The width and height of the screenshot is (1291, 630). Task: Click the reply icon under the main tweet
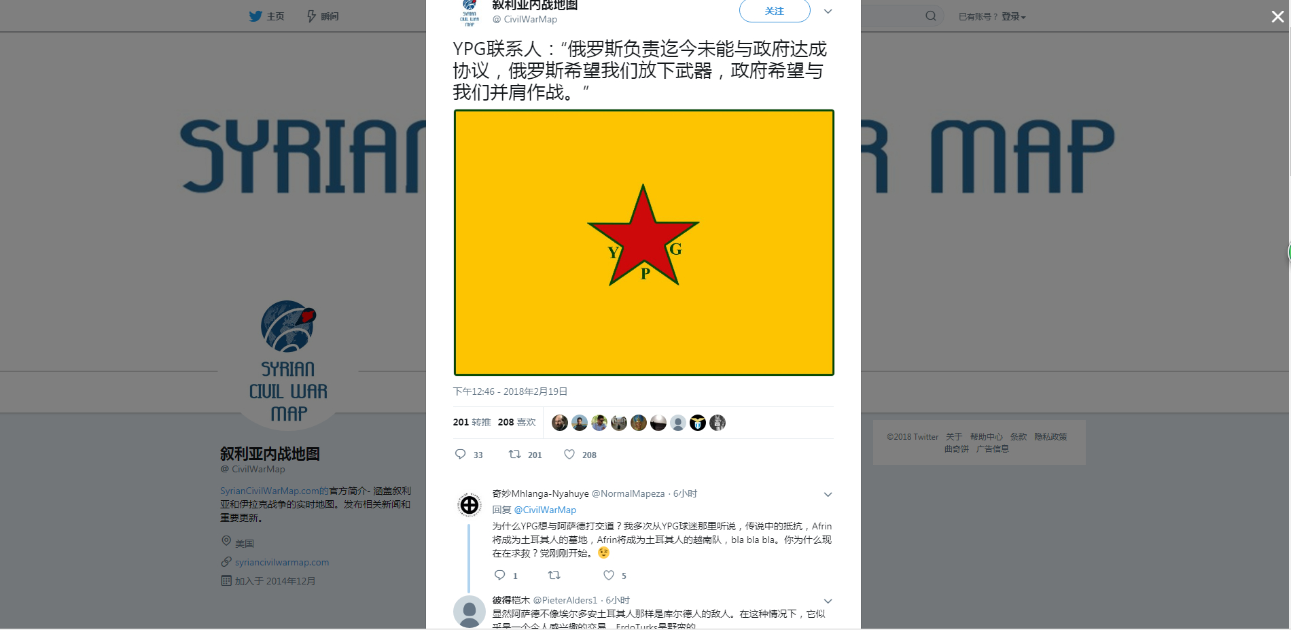pyautogui.click(x=460, y=454)
